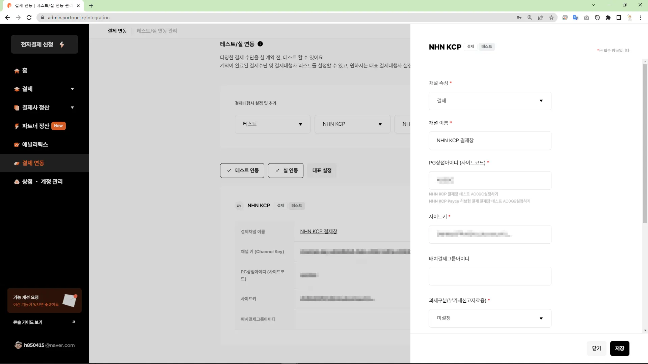Open the browser extensions puzzle icon
The width and height of the screenshot is (648, 364).
point(608,18)
